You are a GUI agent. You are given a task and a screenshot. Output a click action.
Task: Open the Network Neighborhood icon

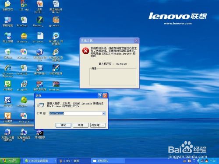click(x=7, y=36)
